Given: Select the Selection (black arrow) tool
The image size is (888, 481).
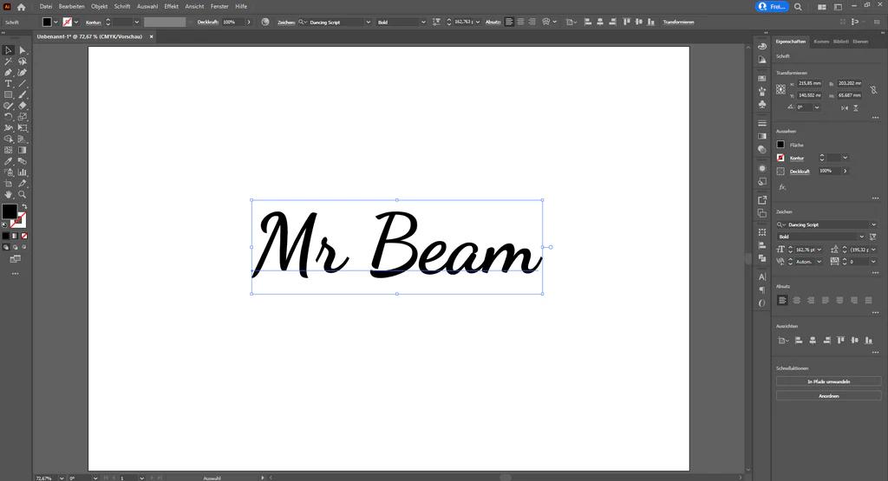Looking at the screenshot, I should (9, 50).
